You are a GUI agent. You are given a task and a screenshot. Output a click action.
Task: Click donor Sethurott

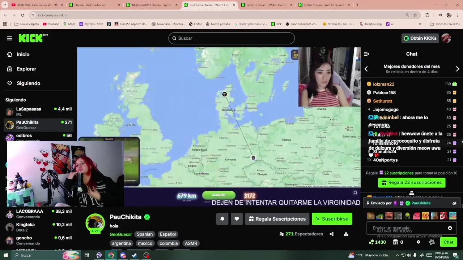(382, 101)
